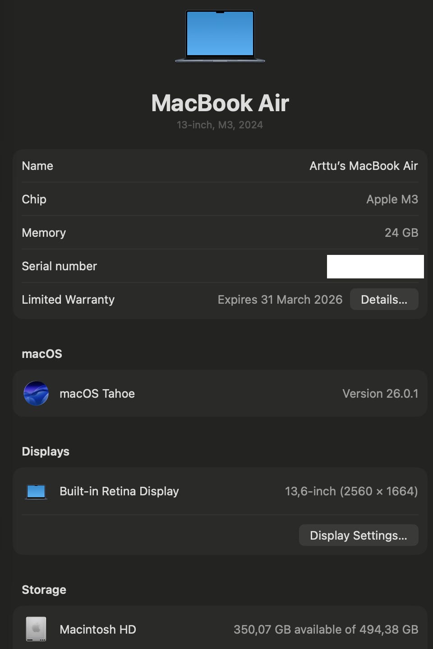The width and height of the screenshot is (433, 649).
Task: Click the macOS Tahoe label
Action: tap(97, 394)
